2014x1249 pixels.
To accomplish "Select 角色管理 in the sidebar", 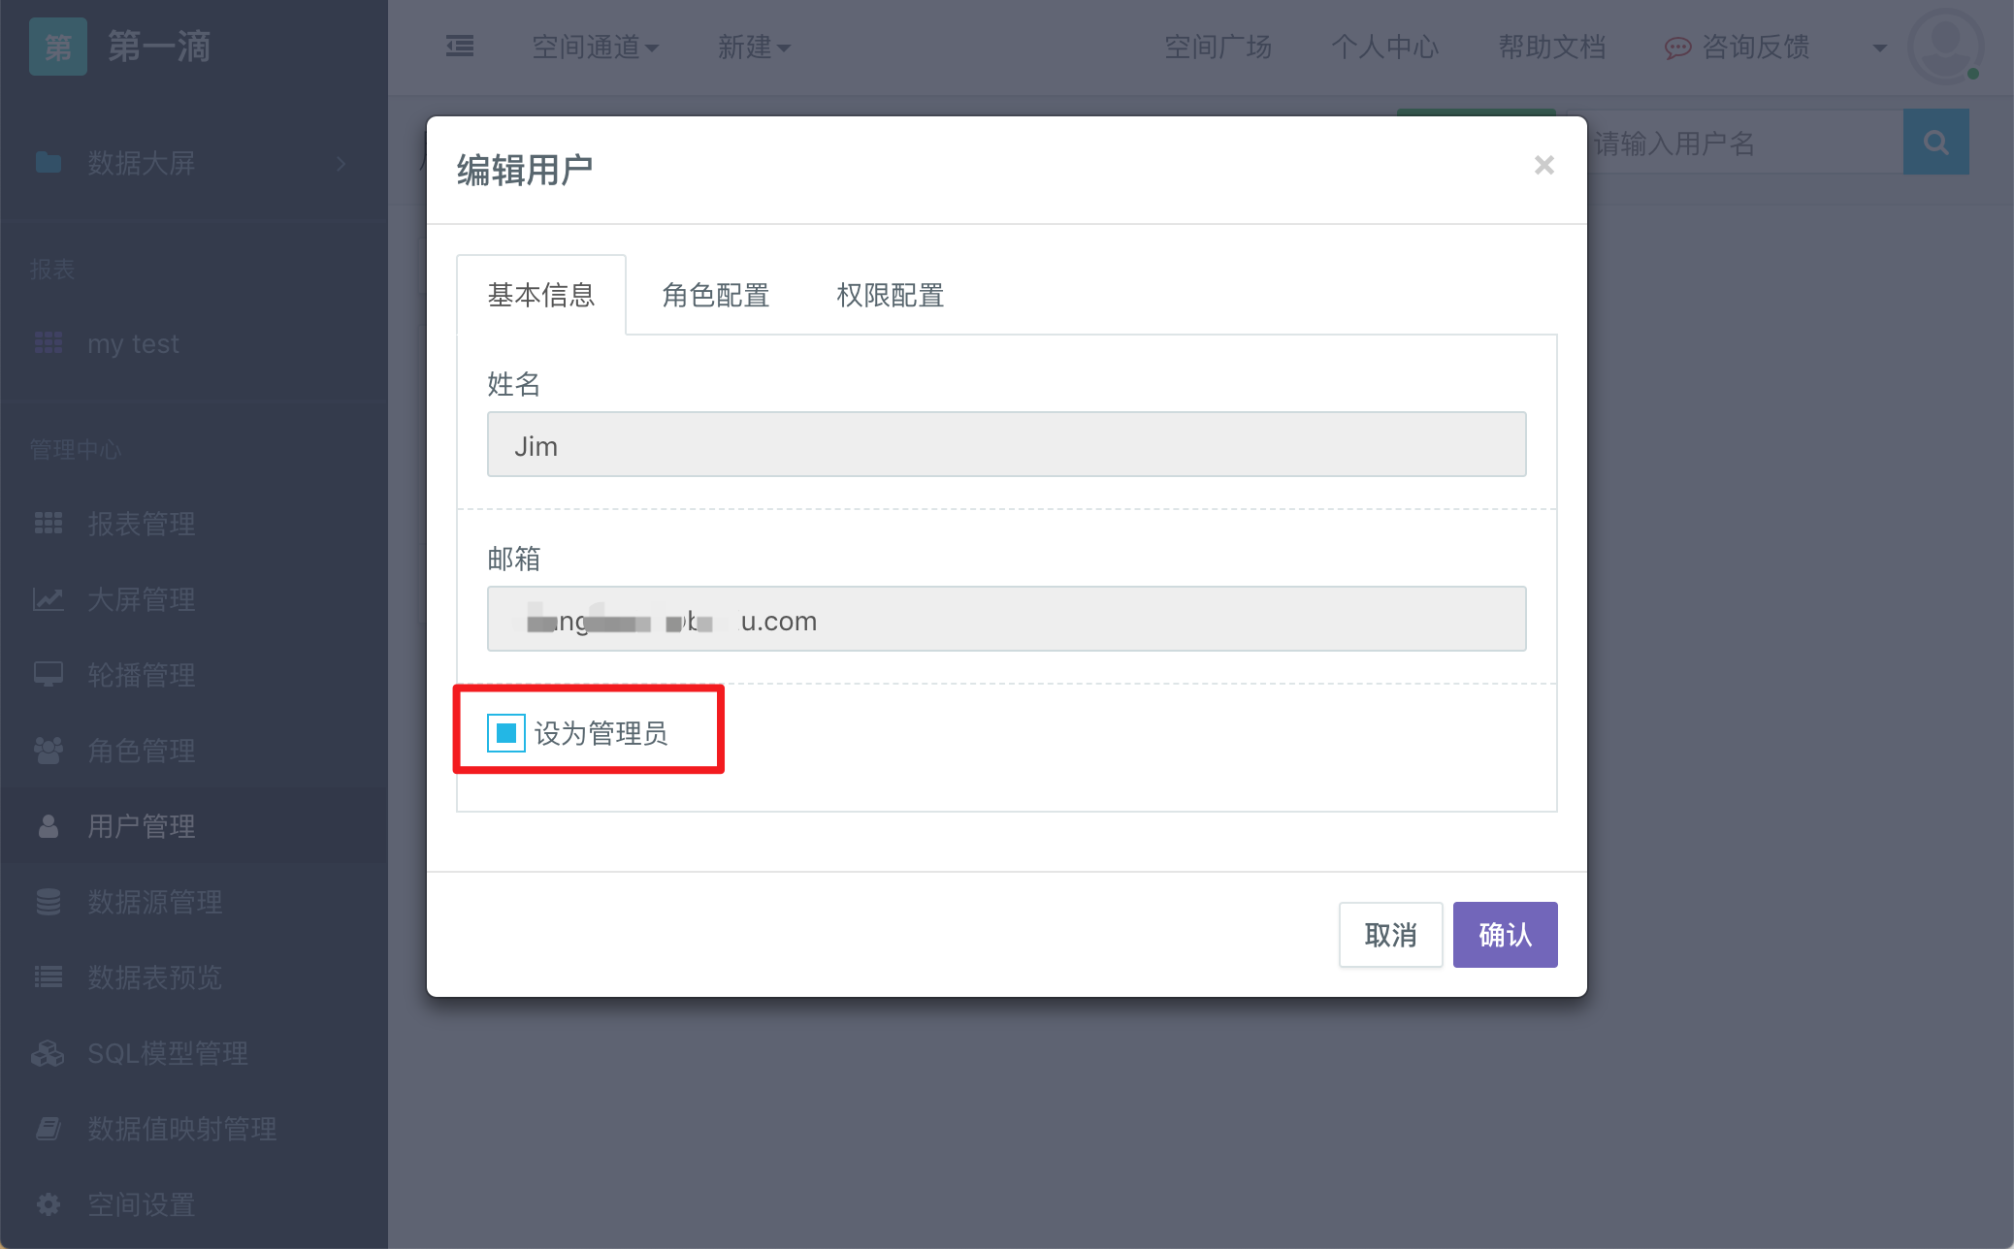I will [x=142, y=751].
